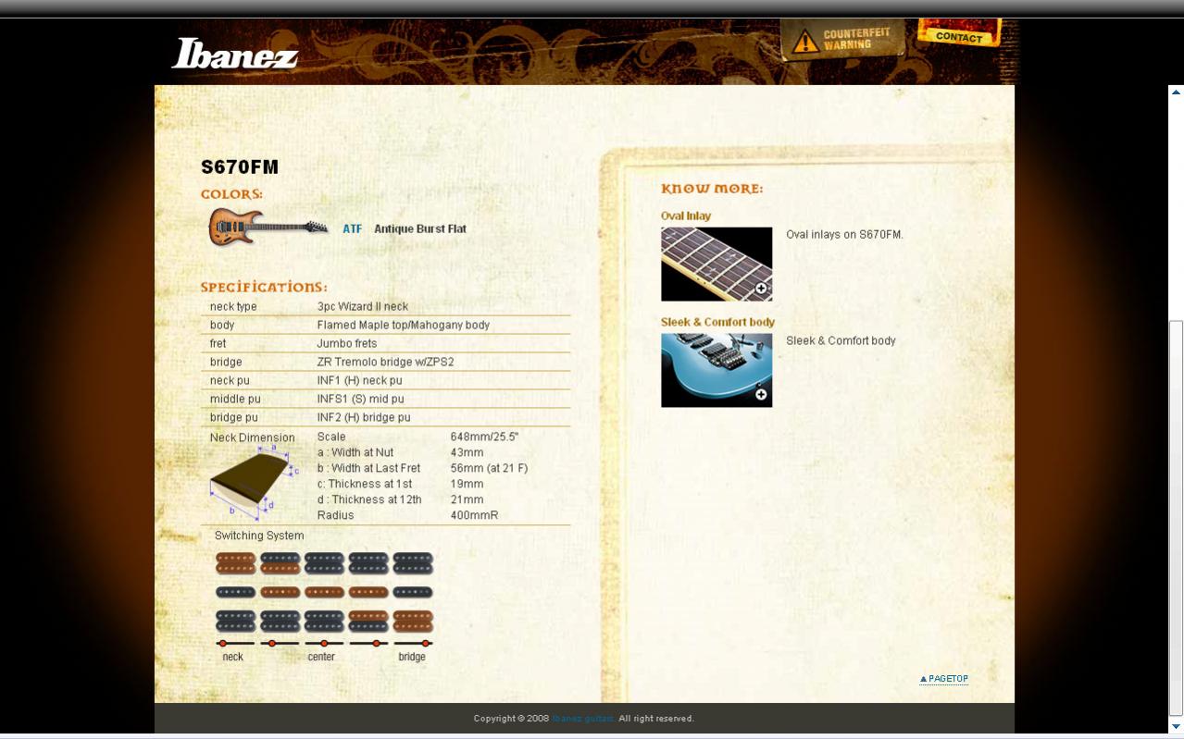
Task: Click the Antique Burst Flat guitar image
Action: tap(268, 227)
